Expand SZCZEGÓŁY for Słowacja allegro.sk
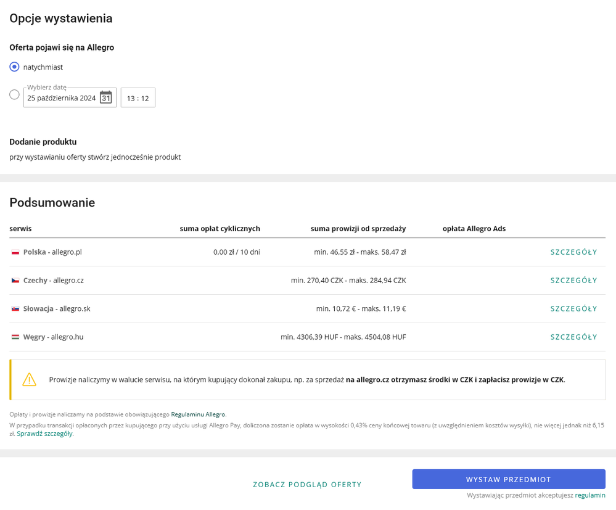 [573, 309]
